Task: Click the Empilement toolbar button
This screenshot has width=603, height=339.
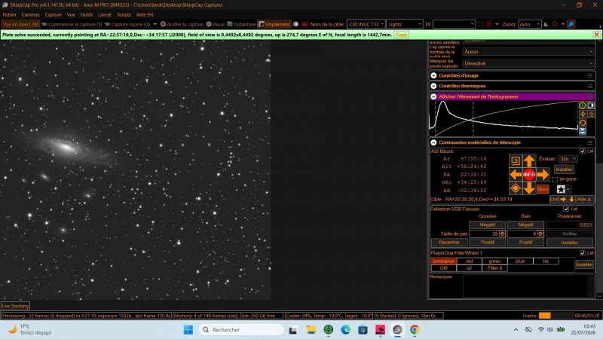Action: click(x=274, y=24)
